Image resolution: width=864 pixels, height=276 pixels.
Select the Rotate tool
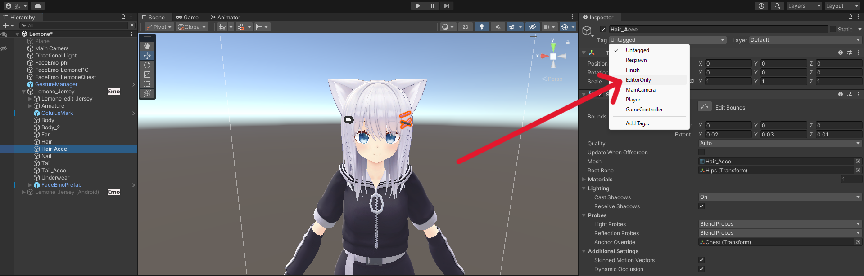pyautogui.click(x=147, y=65)
